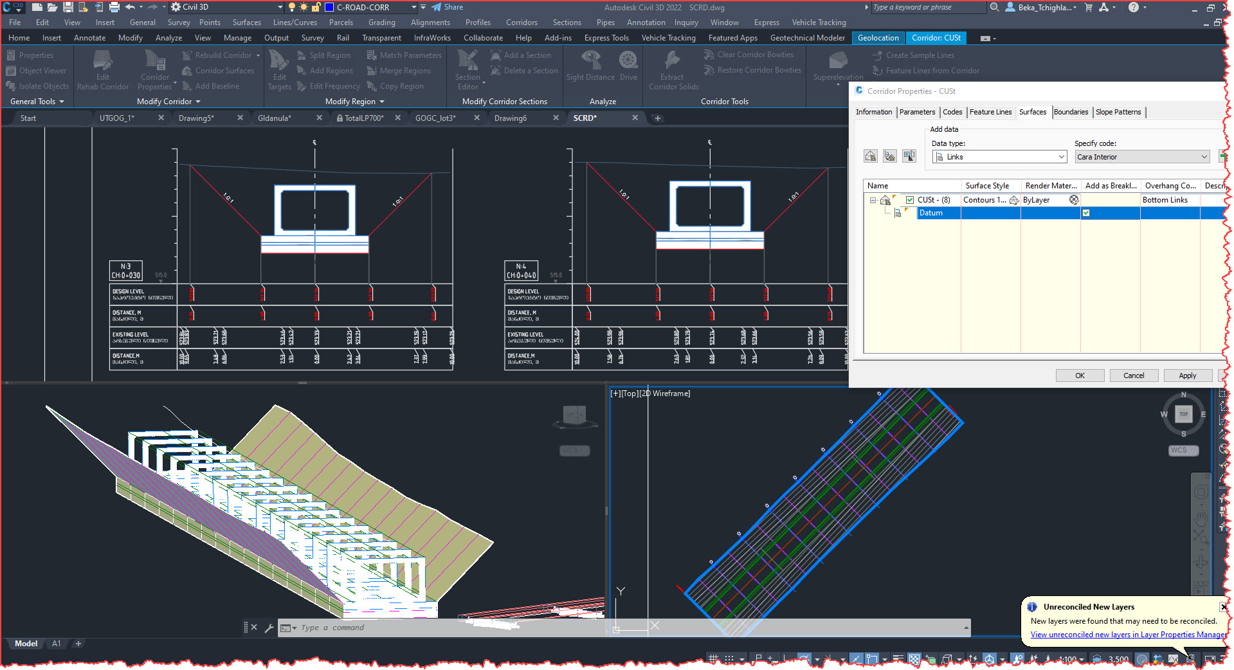Click Undo arrow in quick access toolbar
The height and width of the screenshot is (670, 1234).
click(130, 7)
